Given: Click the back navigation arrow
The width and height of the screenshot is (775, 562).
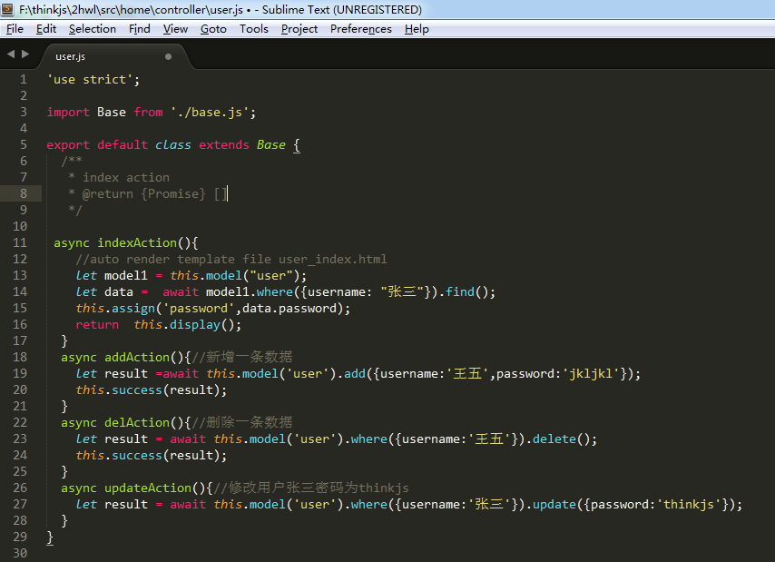Looking at the screenshot, I should tap(9, 54).
